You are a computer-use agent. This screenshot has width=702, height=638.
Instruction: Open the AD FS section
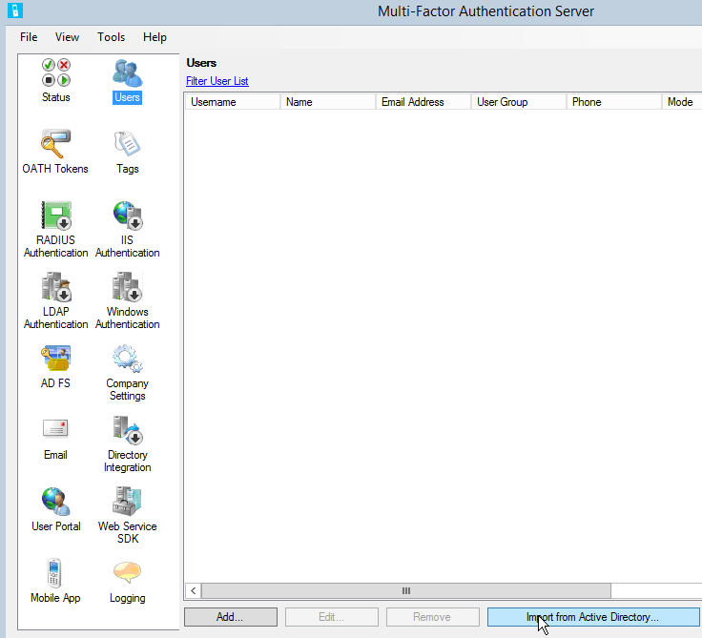pyautogui.click(x=55, y=360)
